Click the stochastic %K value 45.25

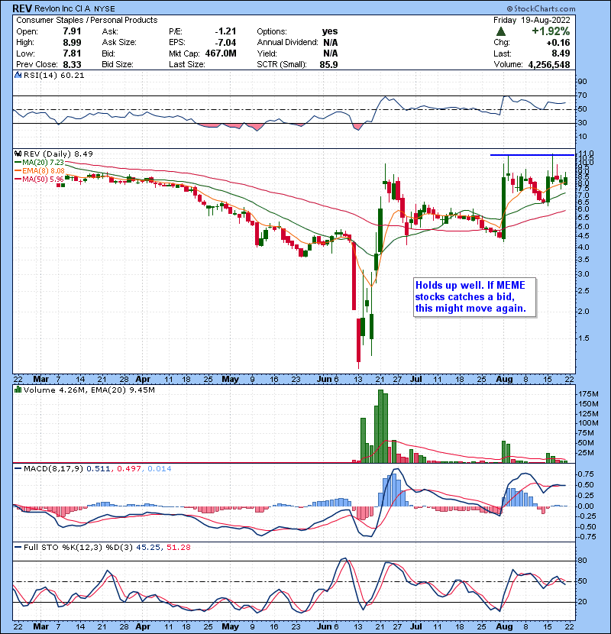pos(148,548)
